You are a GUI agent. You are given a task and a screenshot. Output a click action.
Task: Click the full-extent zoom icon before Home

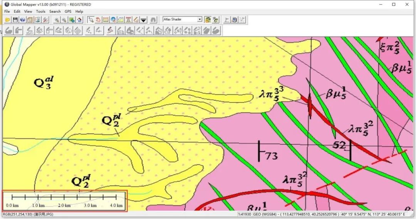[72, 20]
